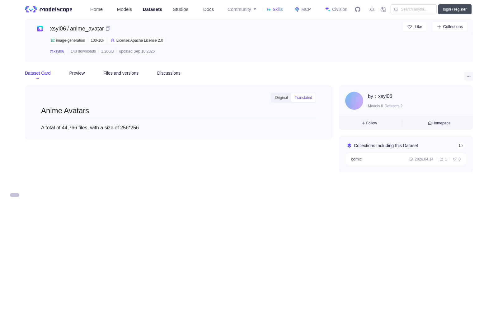
Task: Expand collections list via the 1 chevron
Action: pyautogui.click(x=461, y=146)
